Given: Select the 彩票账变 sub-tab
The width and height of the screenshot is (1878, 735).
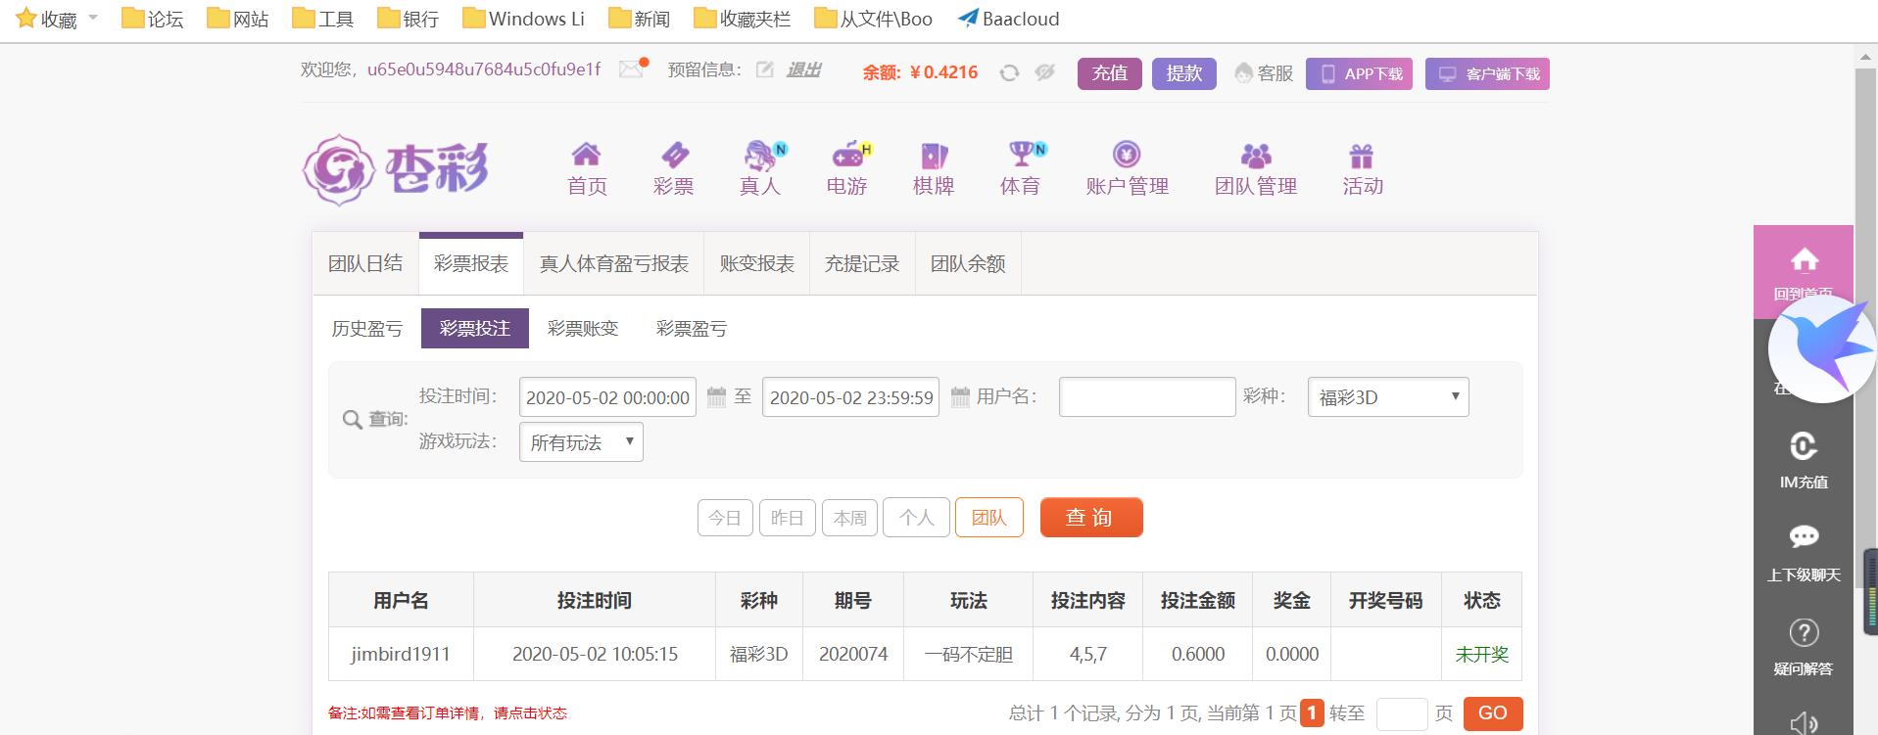Looking at the screenshot, I should [x=583, y=328].
